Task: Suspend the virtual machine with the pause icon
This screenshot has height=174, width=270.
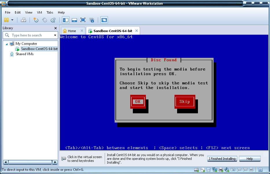Action: [x=6, y=20]
